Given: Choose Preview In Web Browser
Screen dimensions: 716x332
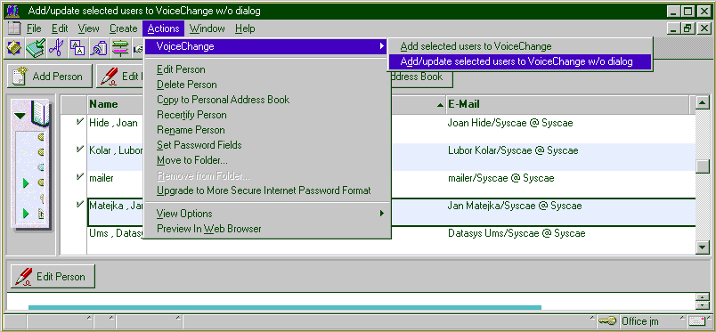Looking at the screenshot, I should 208,229.
